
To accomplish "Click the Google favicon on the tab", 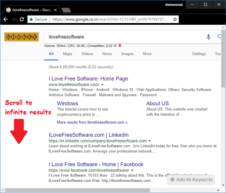I will click(8, 10).
